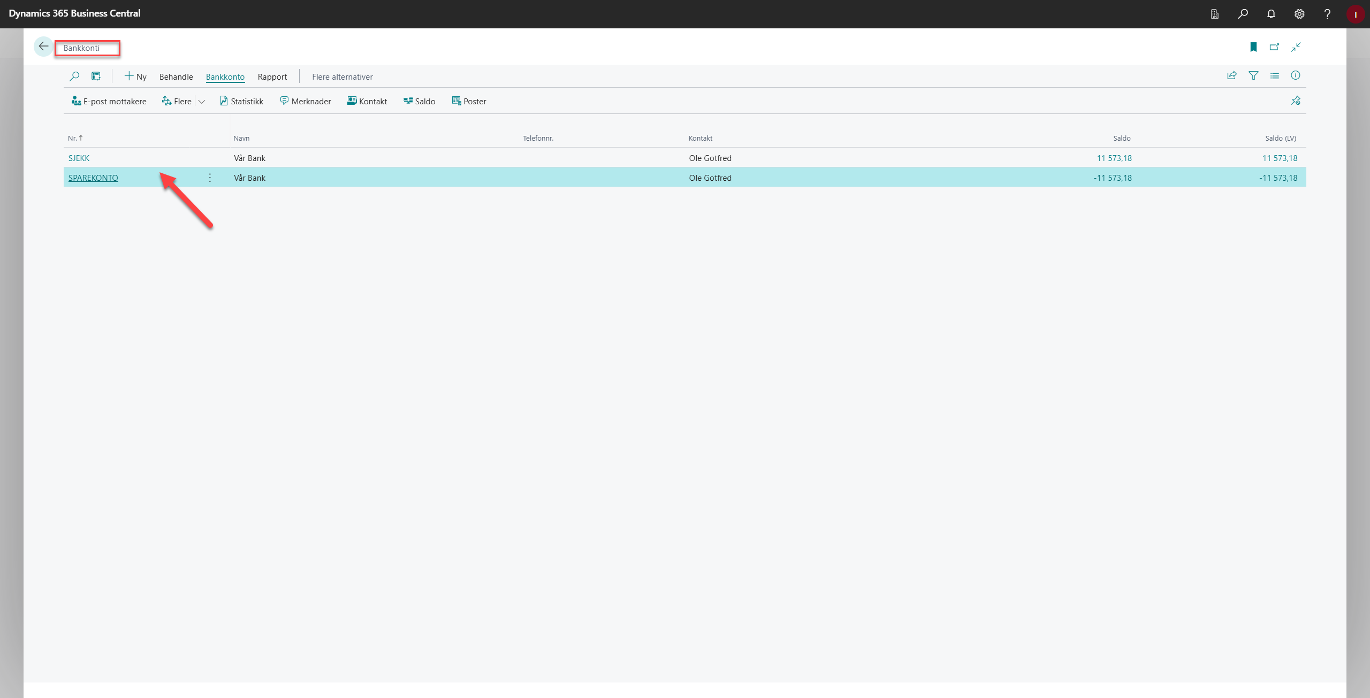The width and height of the screenshot is (1370, 698).
Task: Open the Behandle menu
Action: click(x=176, y=76)
